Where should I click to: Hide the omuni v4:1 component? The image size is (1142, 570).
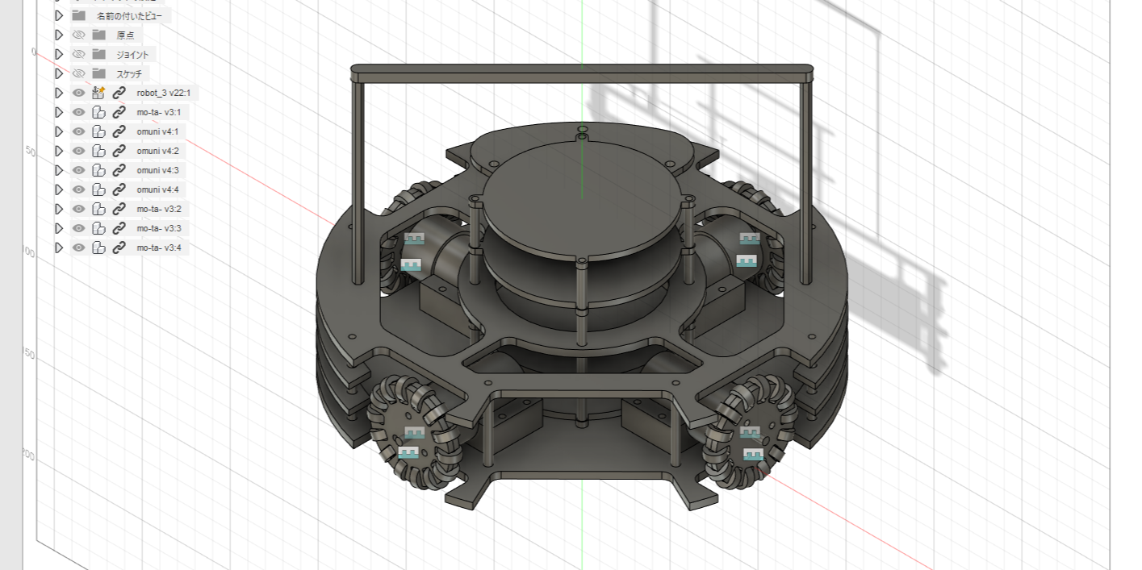point(78,131)
